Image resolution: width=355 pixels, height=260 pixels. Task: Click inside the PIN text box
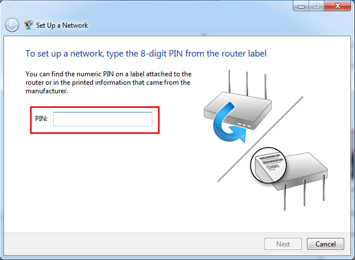point(102,119)
